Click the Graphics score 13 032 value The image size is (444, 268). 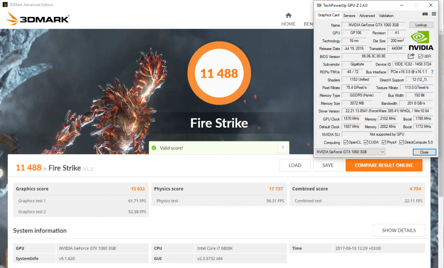pyautogui.click(x=138, y=189)
